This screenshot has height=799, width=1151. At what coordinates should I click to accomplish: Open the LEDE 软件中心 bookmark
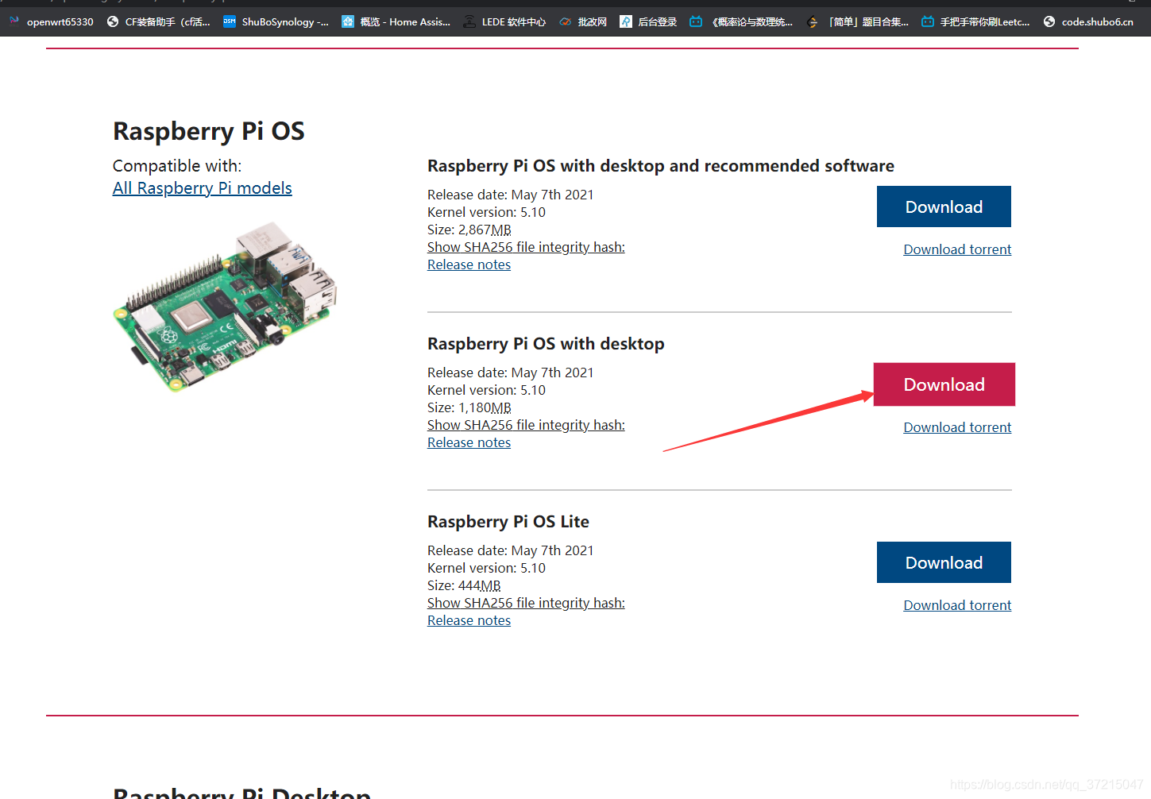click(504, 21)
